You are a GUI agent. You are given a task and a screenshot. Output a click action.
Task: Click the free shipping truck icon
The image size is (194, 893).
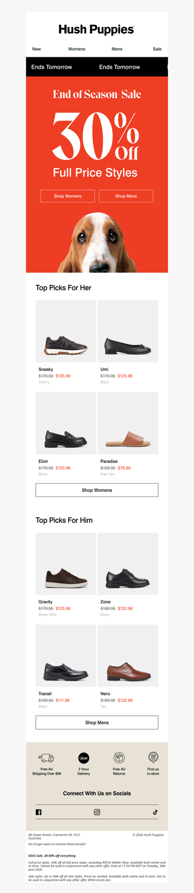(x=46, y=758)
